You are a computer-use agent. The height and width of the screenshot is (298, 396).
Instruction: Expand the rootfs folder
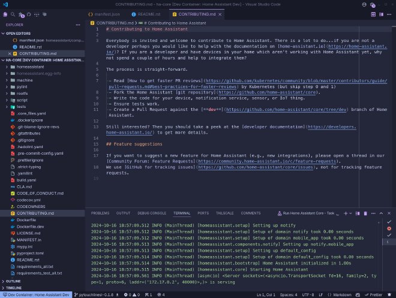[x=22, y=94]
